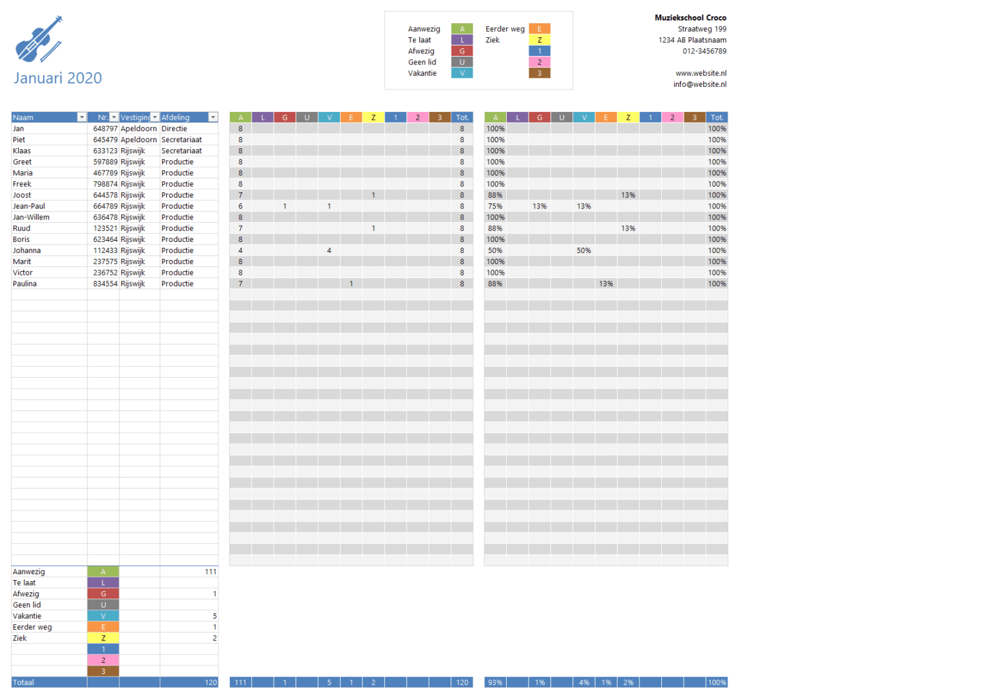Open the Vestiging column filter

click(x=154, y=117)
